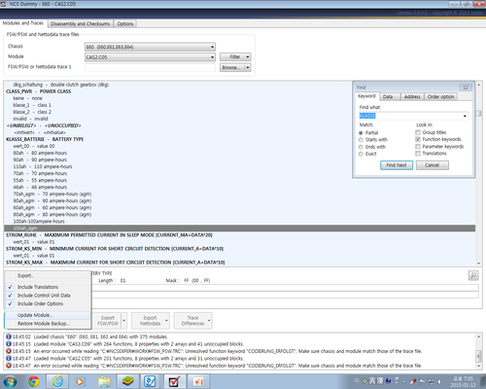Open the Windows Start menu orb
486x389 pixels.
[10, 381]
